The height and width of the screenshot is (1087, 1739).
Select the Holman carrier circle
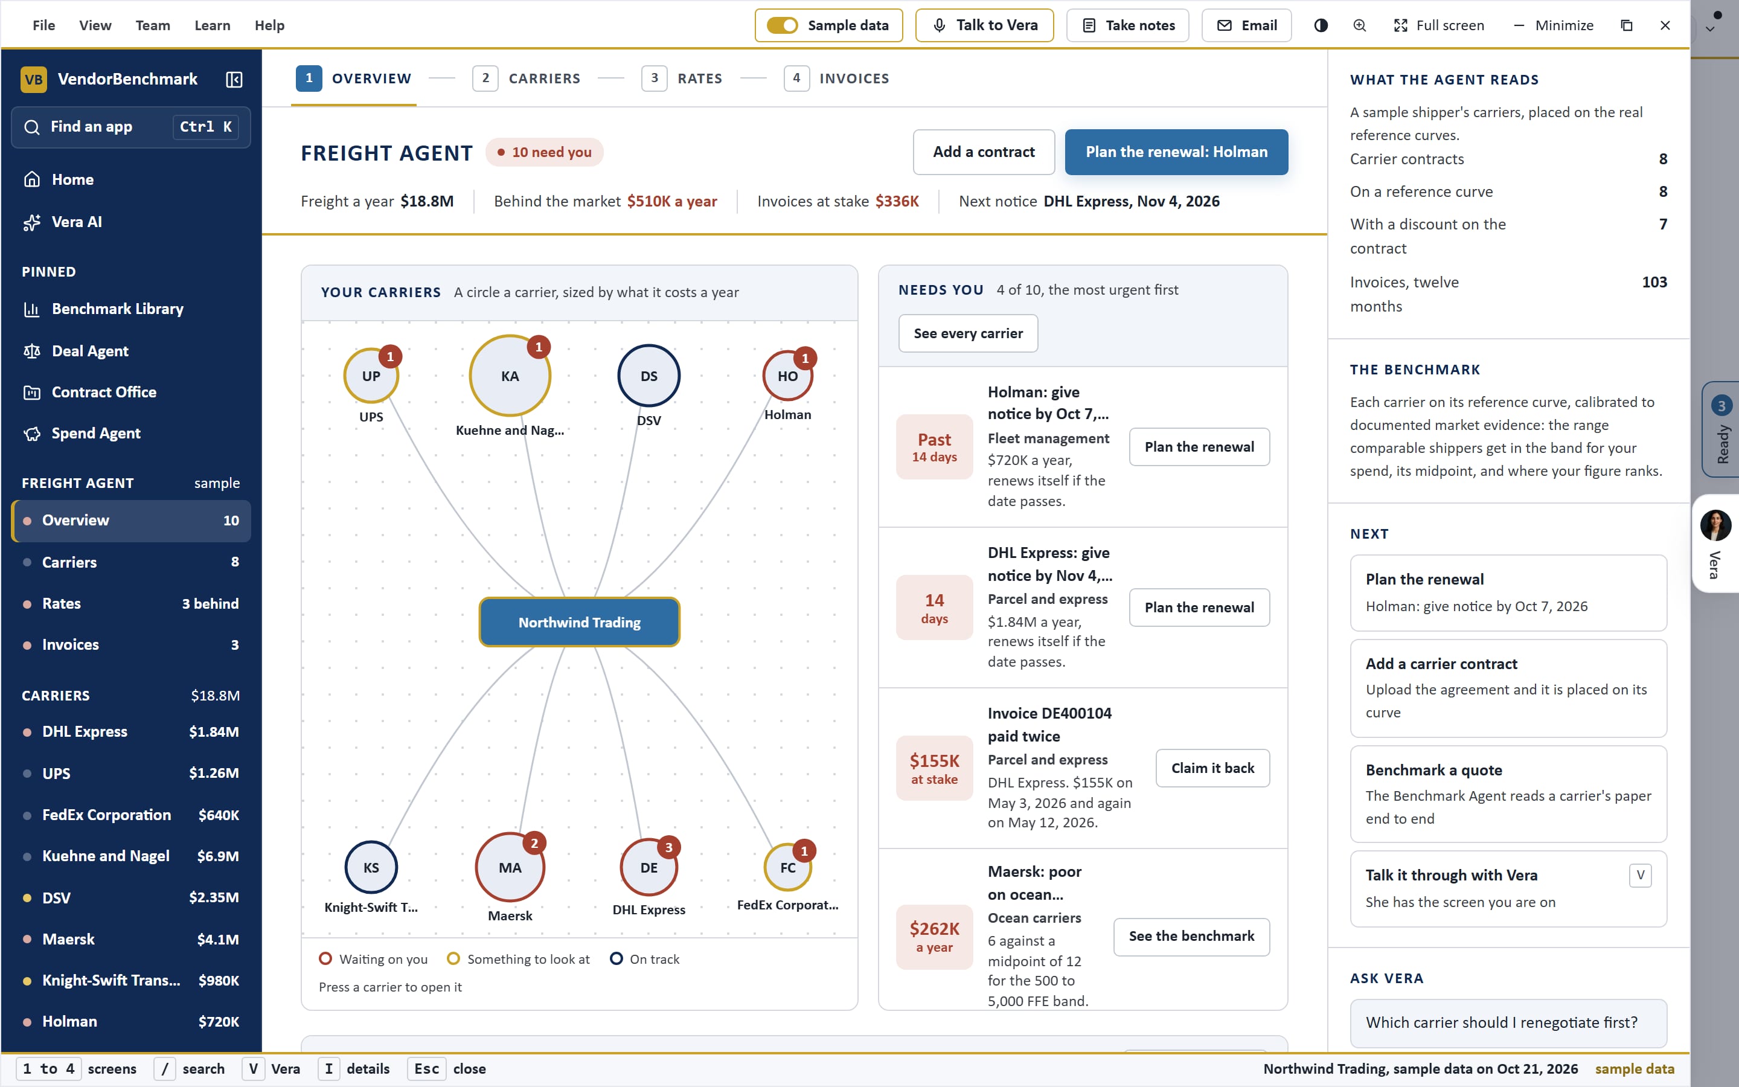click(787, 376)
